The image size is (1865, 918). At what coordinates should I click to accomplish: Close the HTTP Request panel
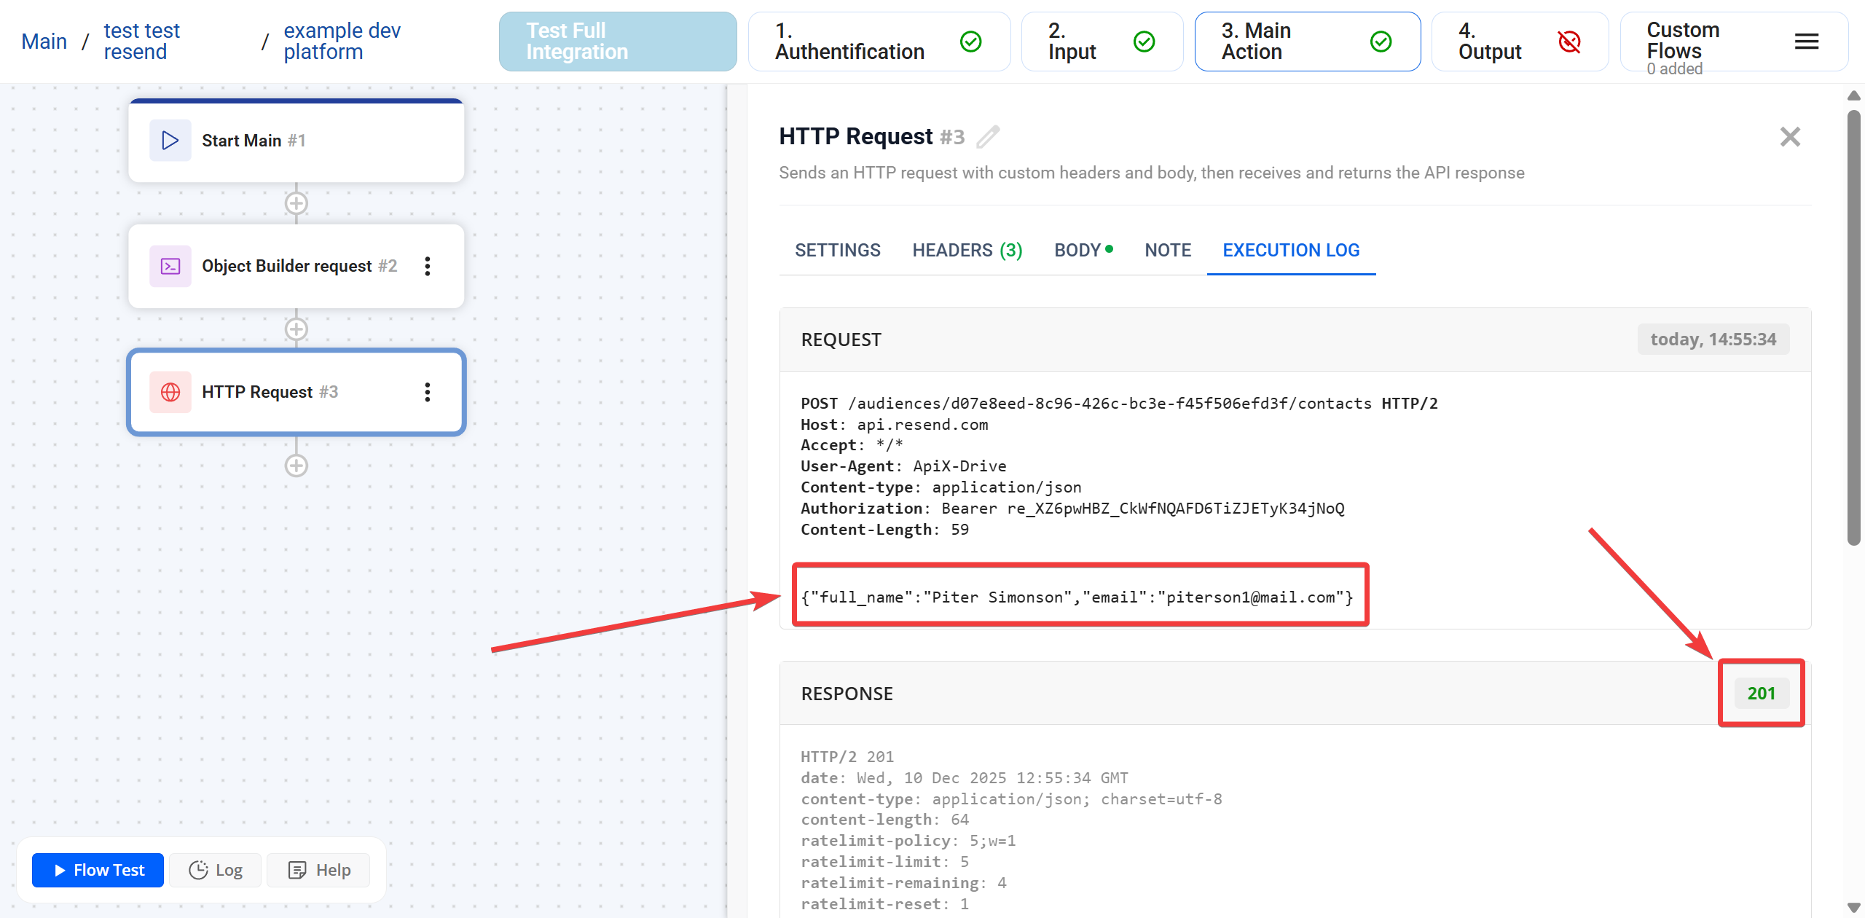point(1789,137)
